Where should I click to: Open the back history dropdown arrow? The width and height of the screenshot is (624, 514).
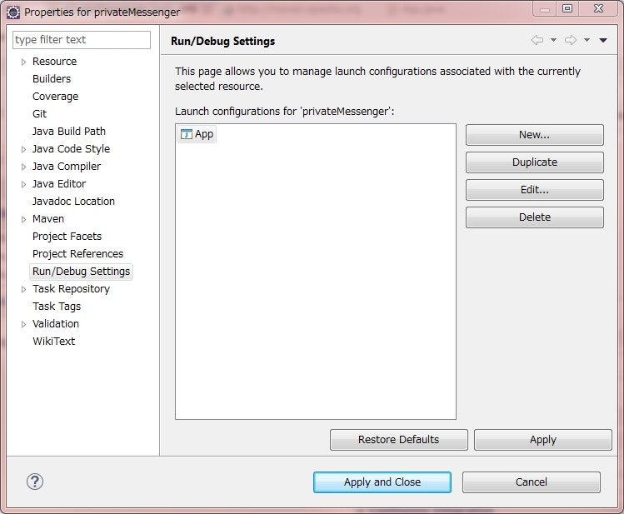click(x=553, y=40)
